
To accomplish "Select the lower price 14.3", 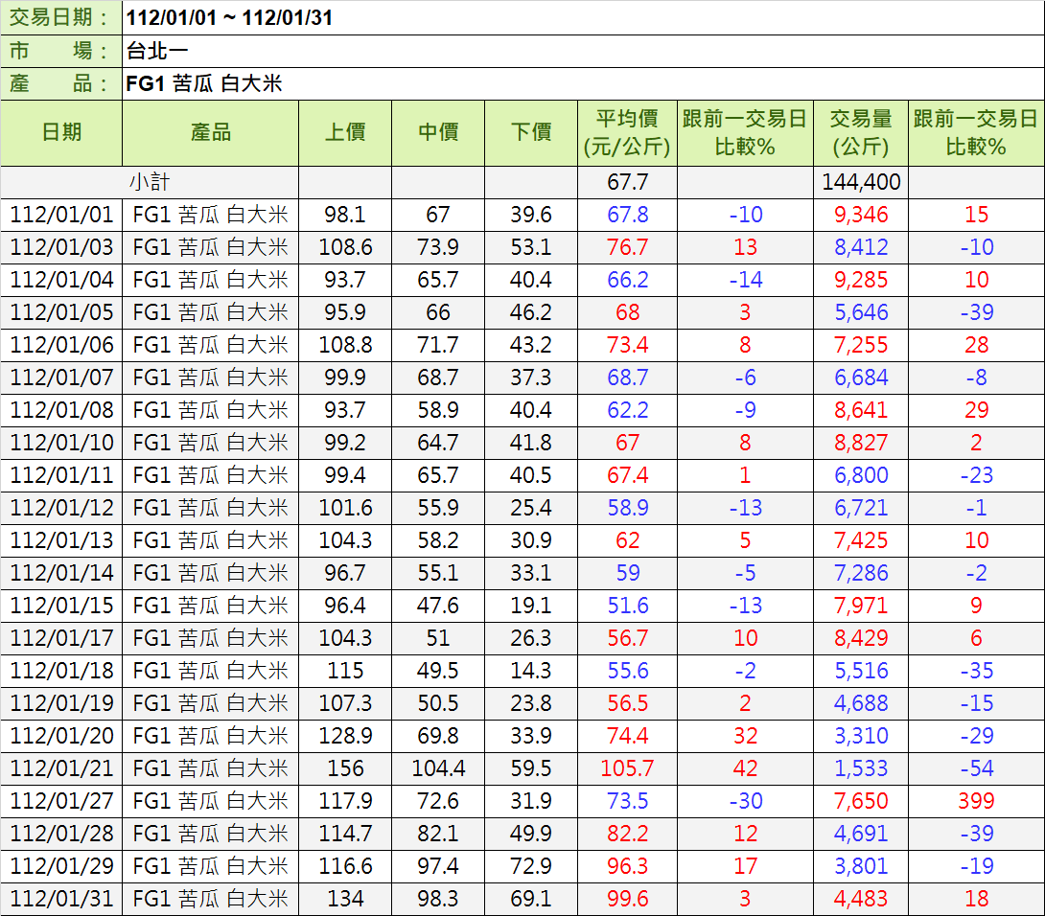I will coord(531,671).
